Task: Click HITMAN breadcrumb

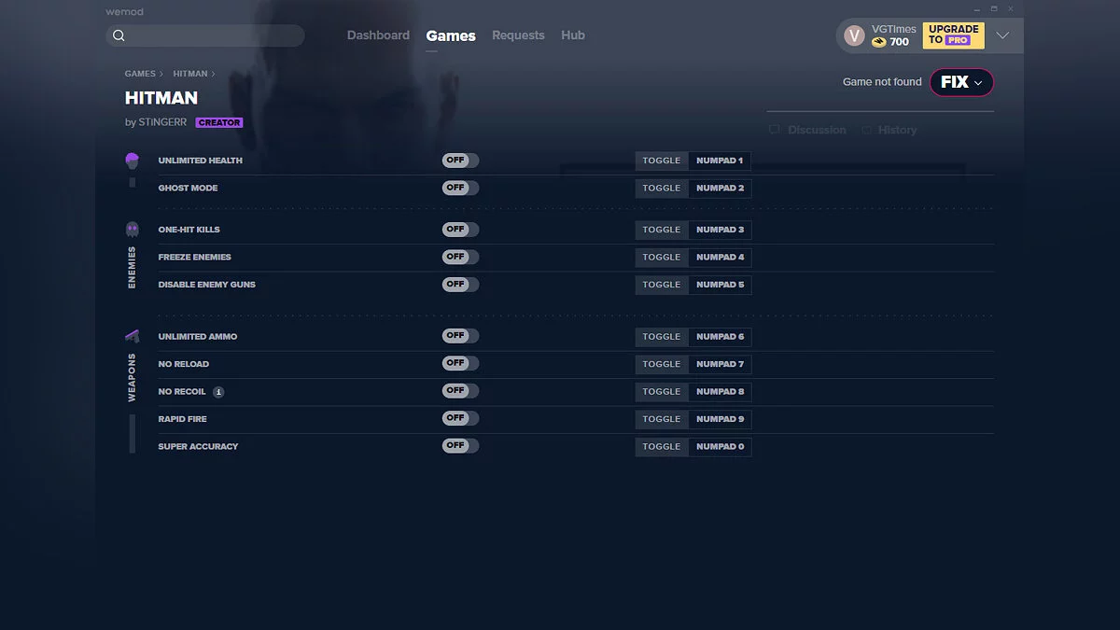Action: tap(190, 74)
